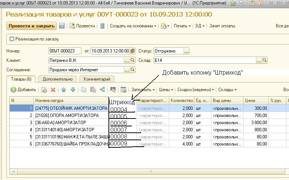Image resolution: width=289 pixels, height=180 pixels.
Task: Move the row down with blue arrow
Action: 73,90
